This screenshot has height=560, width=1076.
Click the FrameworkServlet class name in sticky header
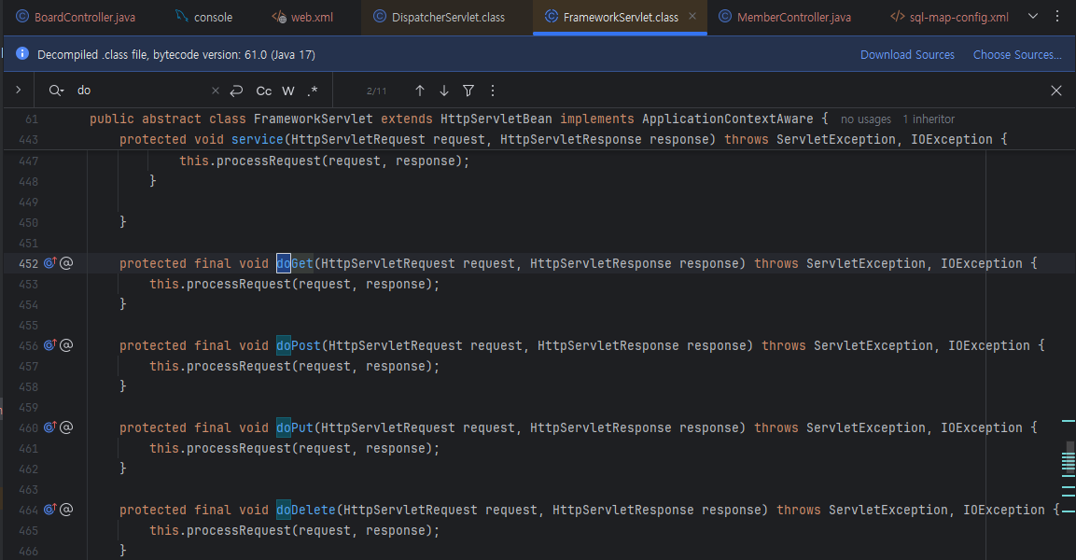(314, 119)
